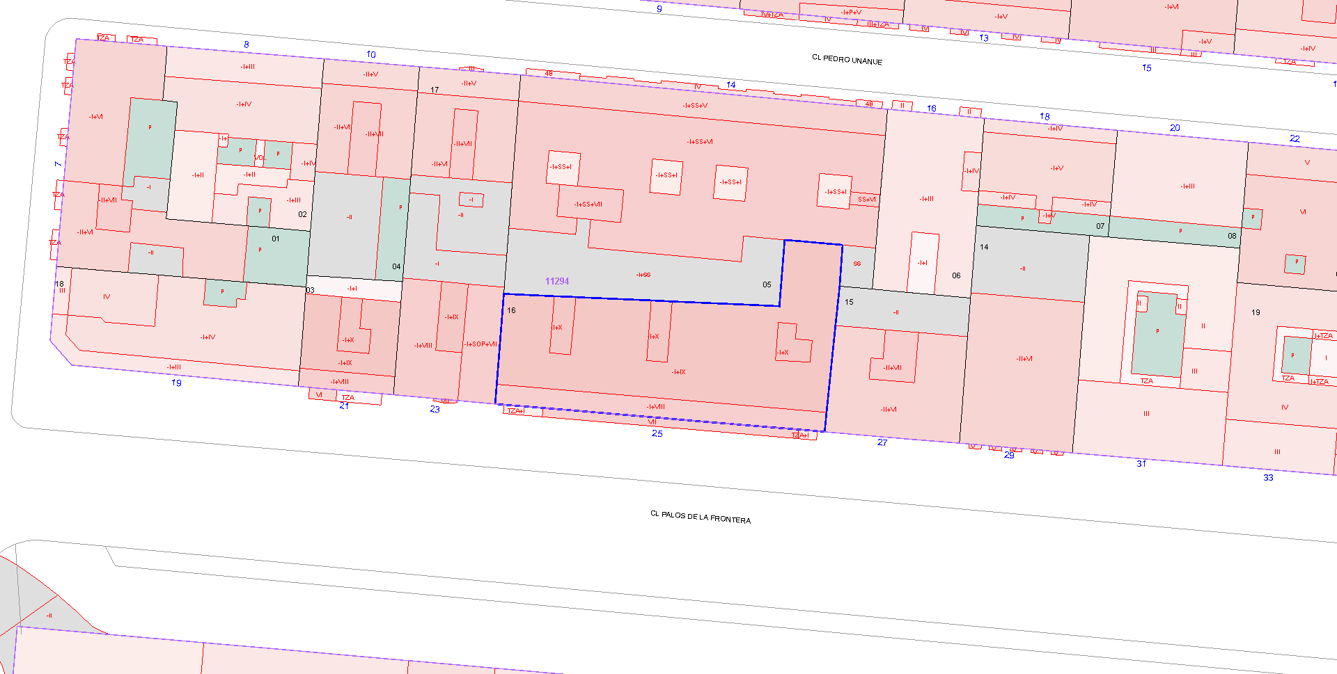
Task: Click the purple block number 11294
Action: 556,281
